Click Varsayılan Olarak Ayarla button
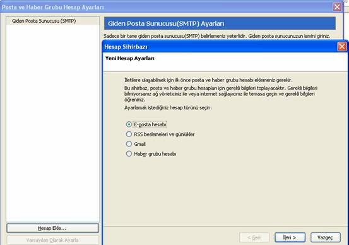Screen dimensions: 349x245 [x=53, y=240]
